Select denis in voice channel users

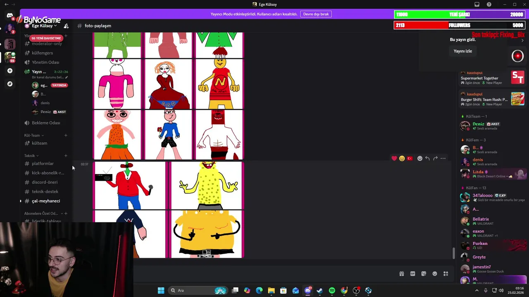pyautogui.click(x=45, y=103)
